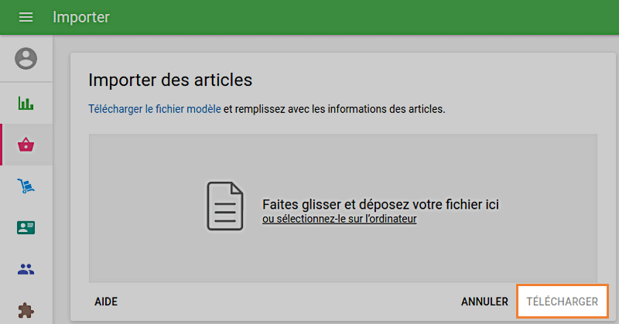
Task: Open the employee ID card icon
Action: coord(26,227)
